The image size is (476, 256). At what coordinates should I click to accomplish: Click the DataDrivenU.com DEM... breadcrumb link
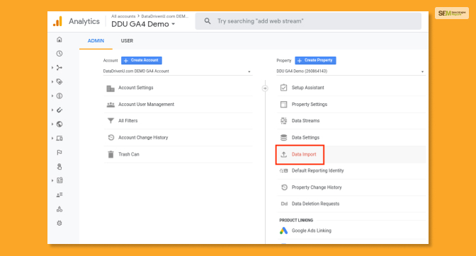(x=165, y=16)
